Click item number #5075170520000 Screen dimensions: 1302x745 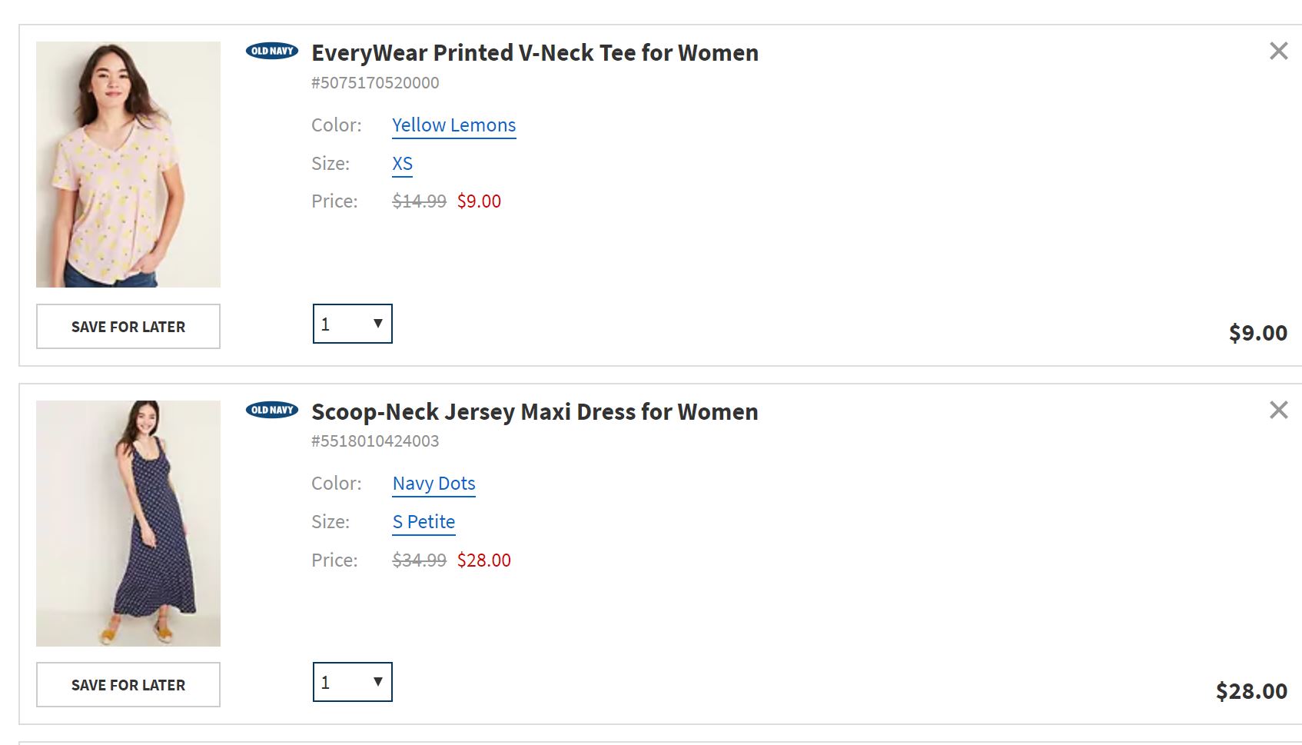(375, 83)
